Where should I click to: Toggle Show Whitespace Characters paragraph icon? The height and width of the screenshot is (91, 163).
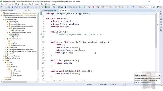tap(76, 7)
